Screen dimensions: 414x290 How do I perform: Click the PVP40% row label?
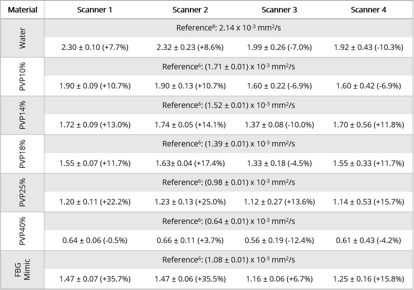point(23,231)
